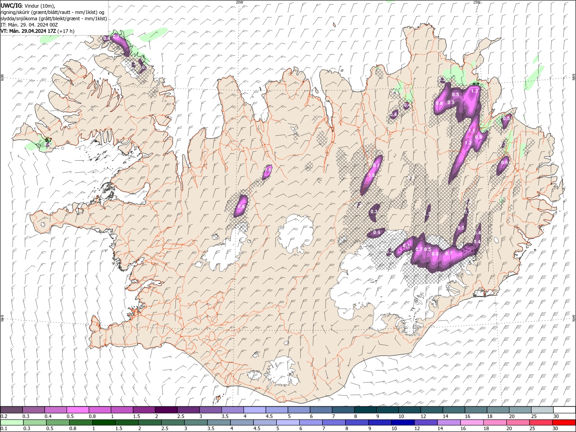Click the UWC/IG title in legend box
The width and height of the screenshot is (576, 432).
click(11, 5)
